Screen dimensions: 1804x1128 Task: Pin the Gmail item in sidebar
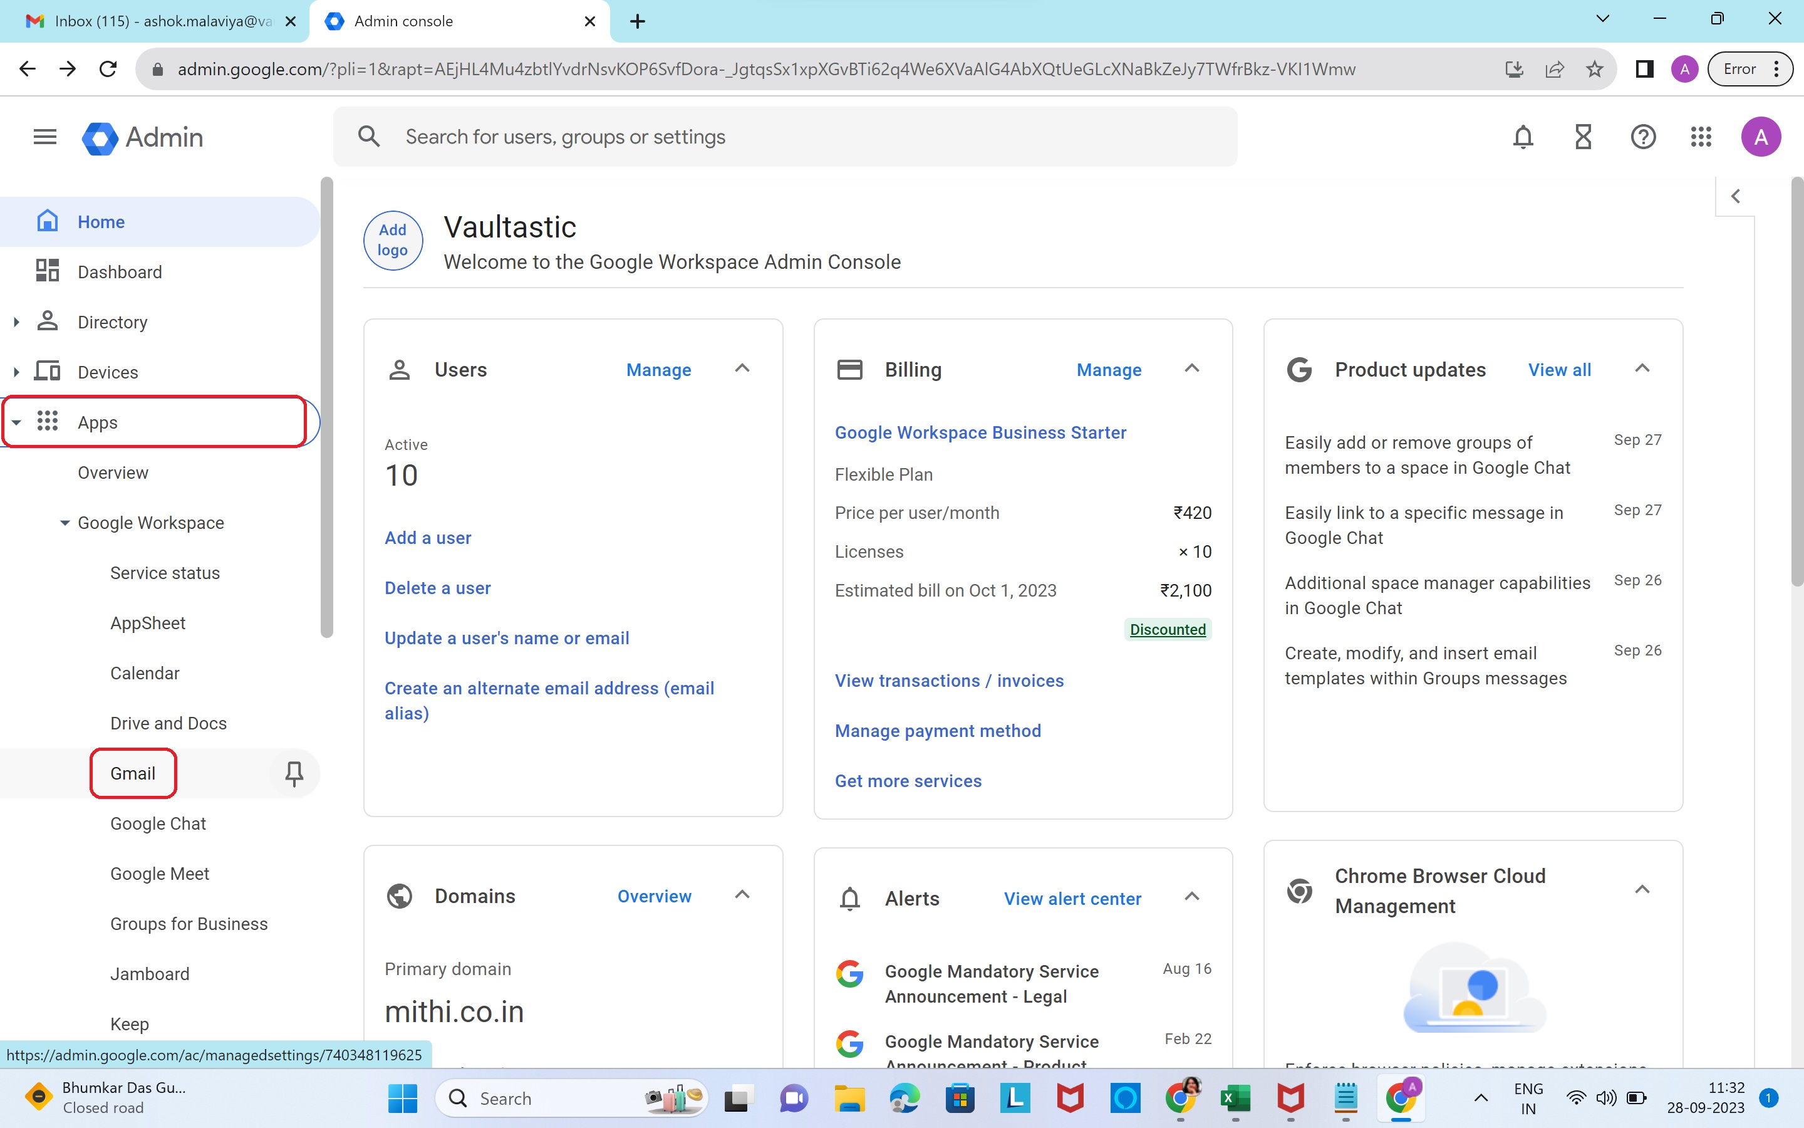click(x=294, y=774)
